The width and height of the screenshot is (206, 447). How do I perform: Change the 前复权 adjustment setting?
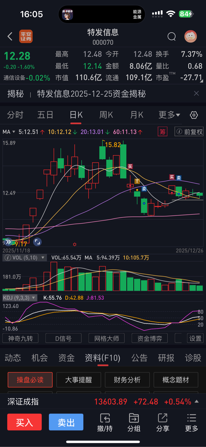(189, 132)
